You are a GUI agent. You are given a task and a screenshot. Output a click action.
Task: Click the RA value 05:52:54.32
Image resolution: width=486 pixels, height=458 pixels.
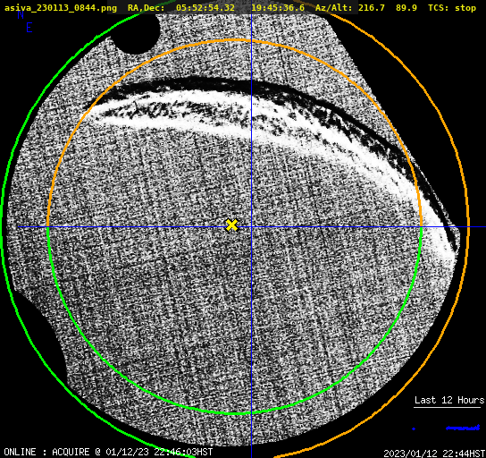pos(205,8)
